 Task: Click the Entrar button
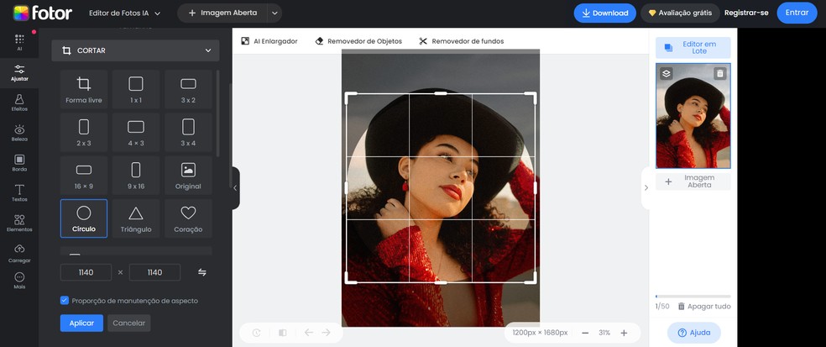tap(797, 13)
